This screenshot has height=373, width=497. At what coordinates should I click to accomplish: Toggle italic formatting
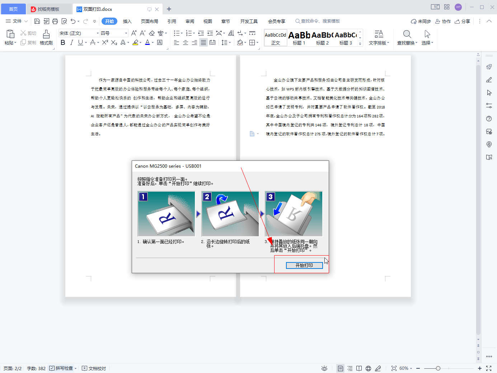[x=71, y=42]
